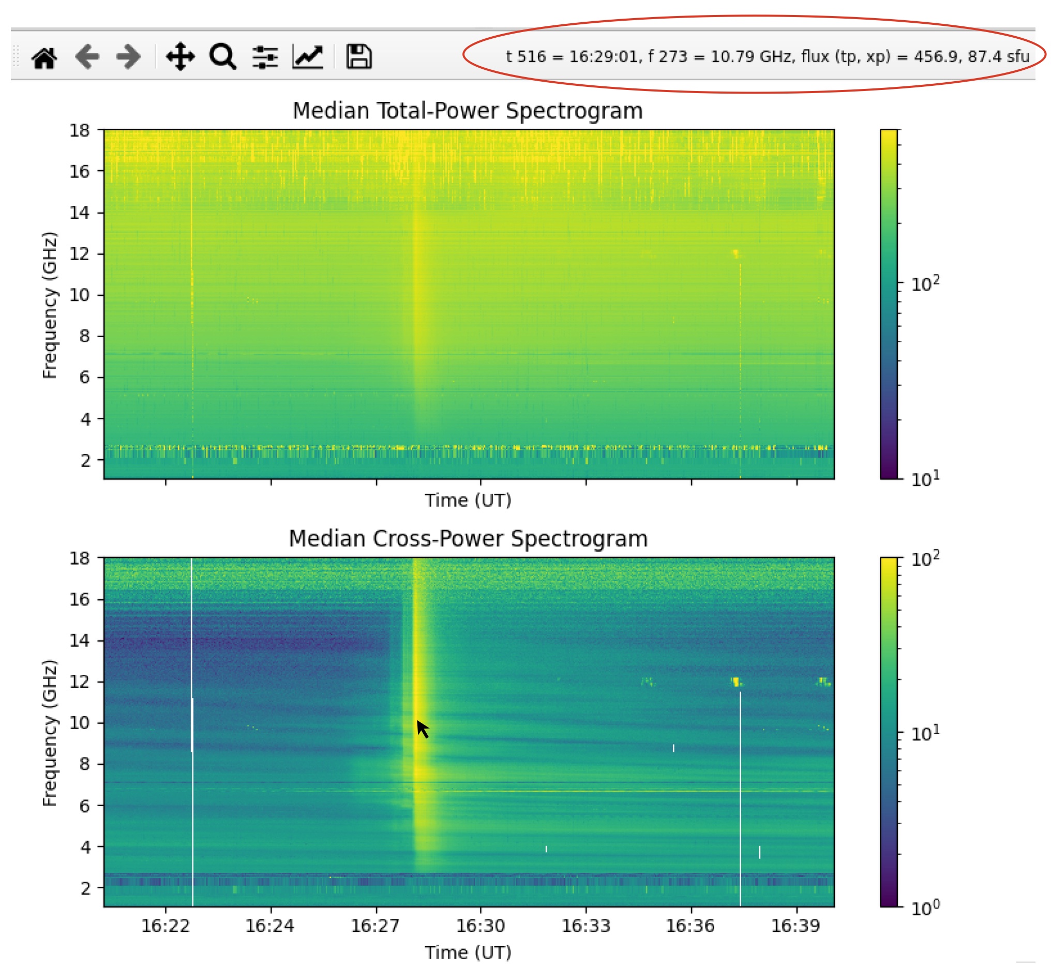This screenshot has width=1051, height=969.
Task: Click the 16:30 time tick label
Action: tap(481, 926)
